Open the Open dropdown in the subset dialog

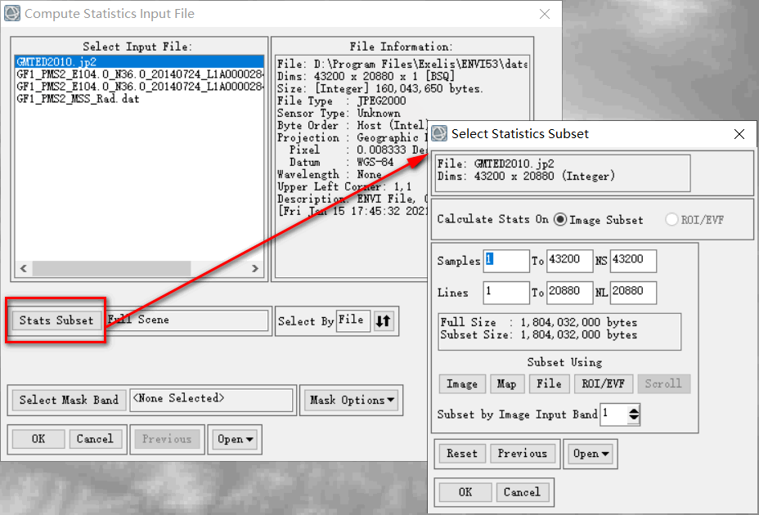[591, 454]
